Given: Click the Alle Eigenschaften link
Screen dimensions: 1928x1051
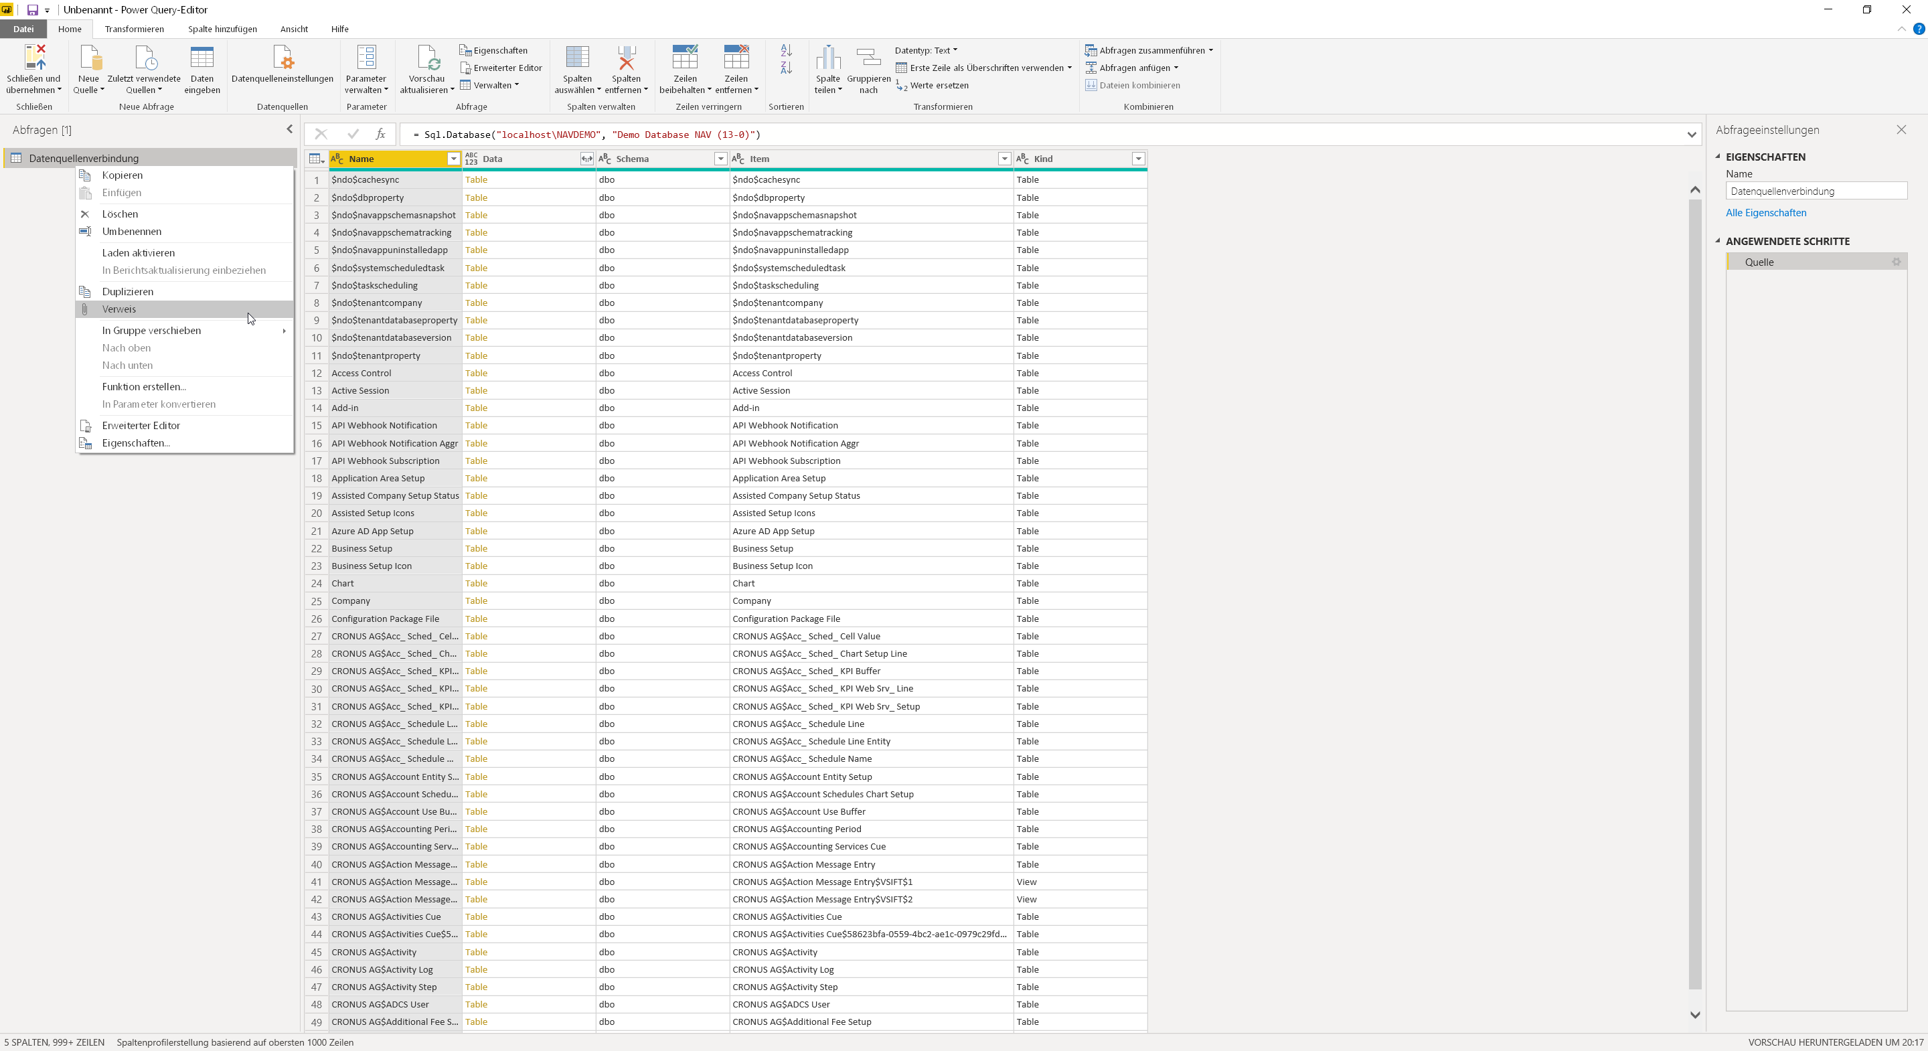Looking at the screenshot, I should pos(1765,213).
